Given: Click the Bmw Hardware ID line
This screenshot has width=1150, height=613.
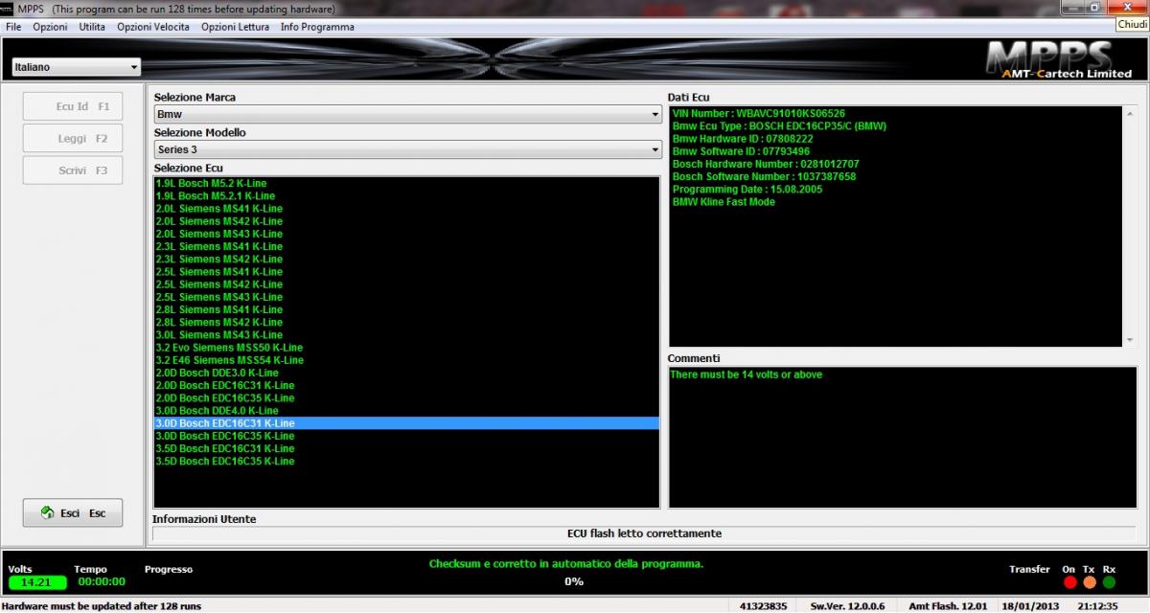Looking at the screenshot, I should [x=743, y=139].
